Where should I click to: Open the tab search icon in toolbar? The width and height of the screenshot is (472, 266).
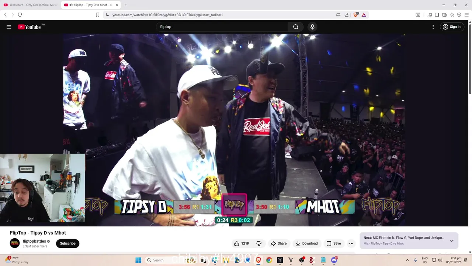(x=418, y=15)
